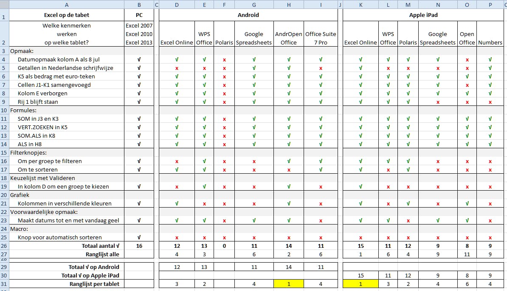
Task: Select the 'AndrOpen Office' column heading cell
Action: pyautogui.click(x=289, y=34)
